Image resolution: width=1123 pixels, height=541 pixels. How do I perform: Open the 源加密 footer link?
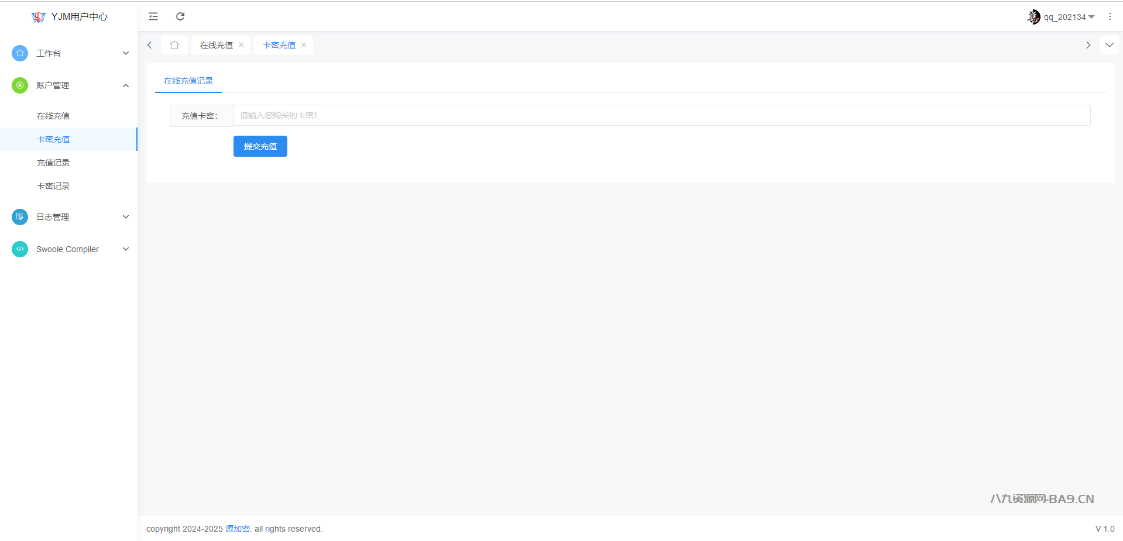pos(238,529)
